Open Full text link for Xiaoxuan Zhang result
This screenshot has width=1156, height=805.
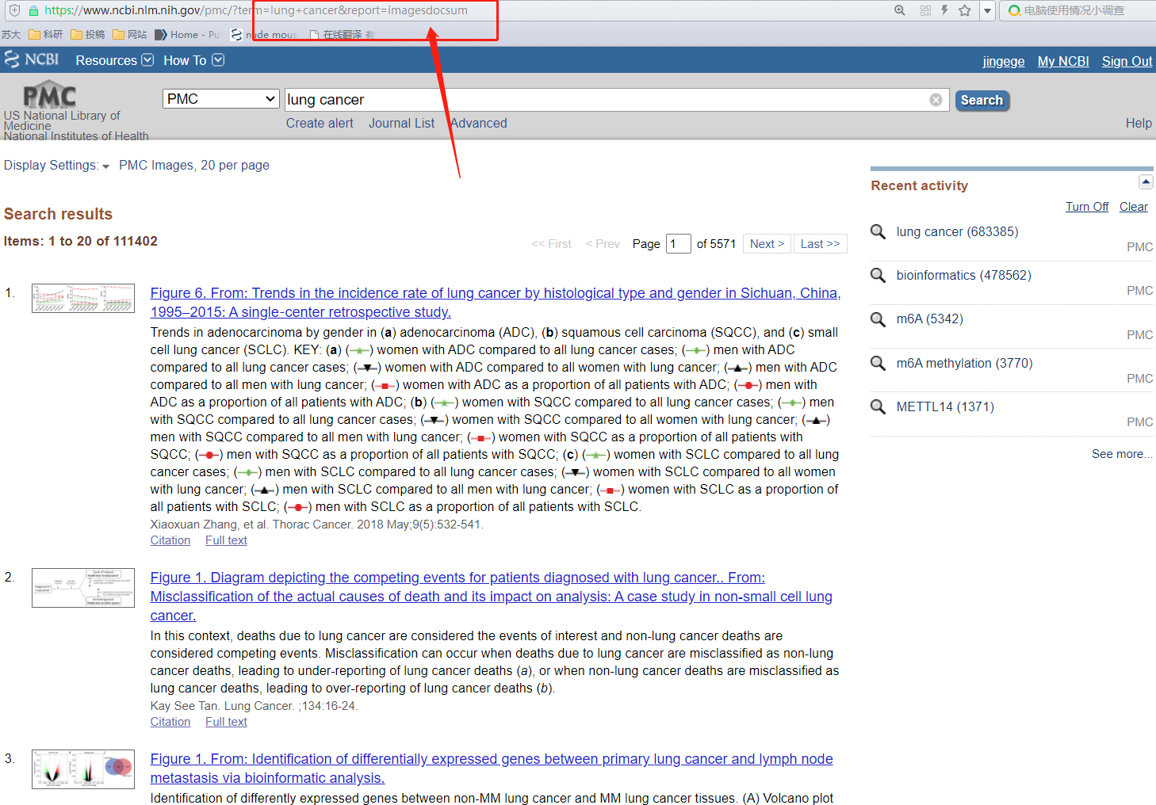(x=226, y=540)
